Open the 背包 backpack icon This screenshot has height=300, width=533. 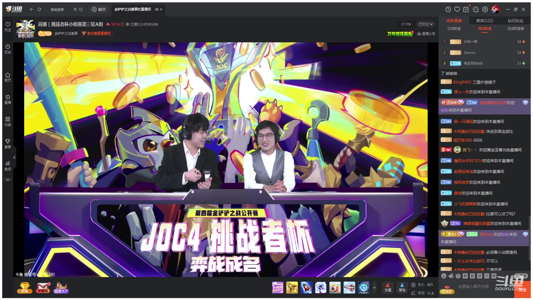(402, 287)
